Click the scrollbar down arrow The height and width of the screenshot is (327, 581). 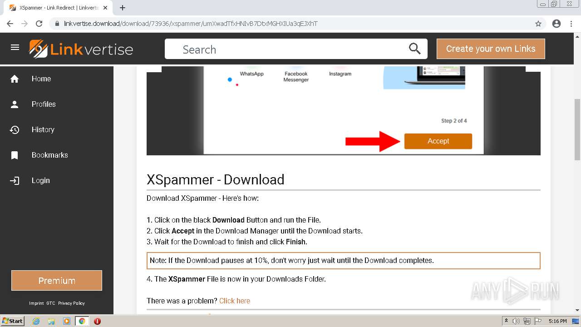577,311
